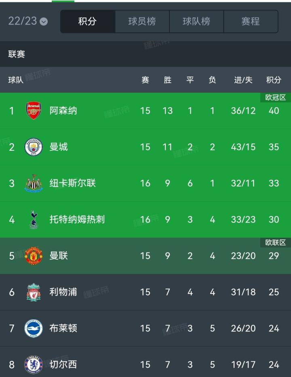Open team page for 阿森纳

[63, 110]
